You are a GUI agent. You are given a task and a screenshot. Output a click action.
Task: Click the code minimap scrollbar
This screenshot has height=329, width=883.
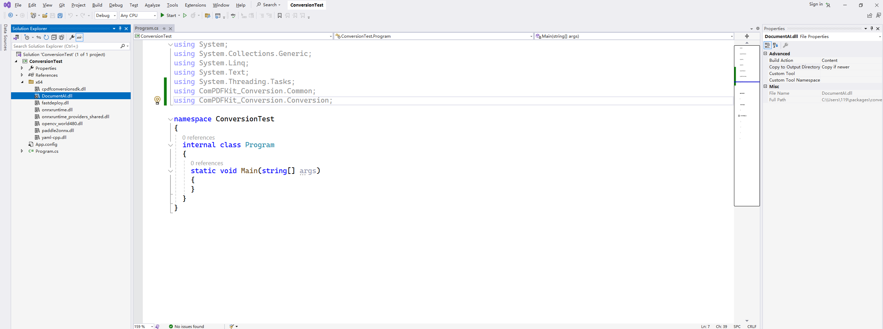(x=747, y=138)
